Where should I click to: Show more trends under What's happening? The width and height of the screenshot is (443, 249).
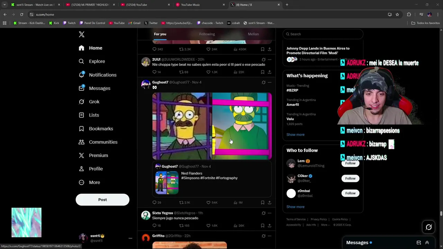295,135
